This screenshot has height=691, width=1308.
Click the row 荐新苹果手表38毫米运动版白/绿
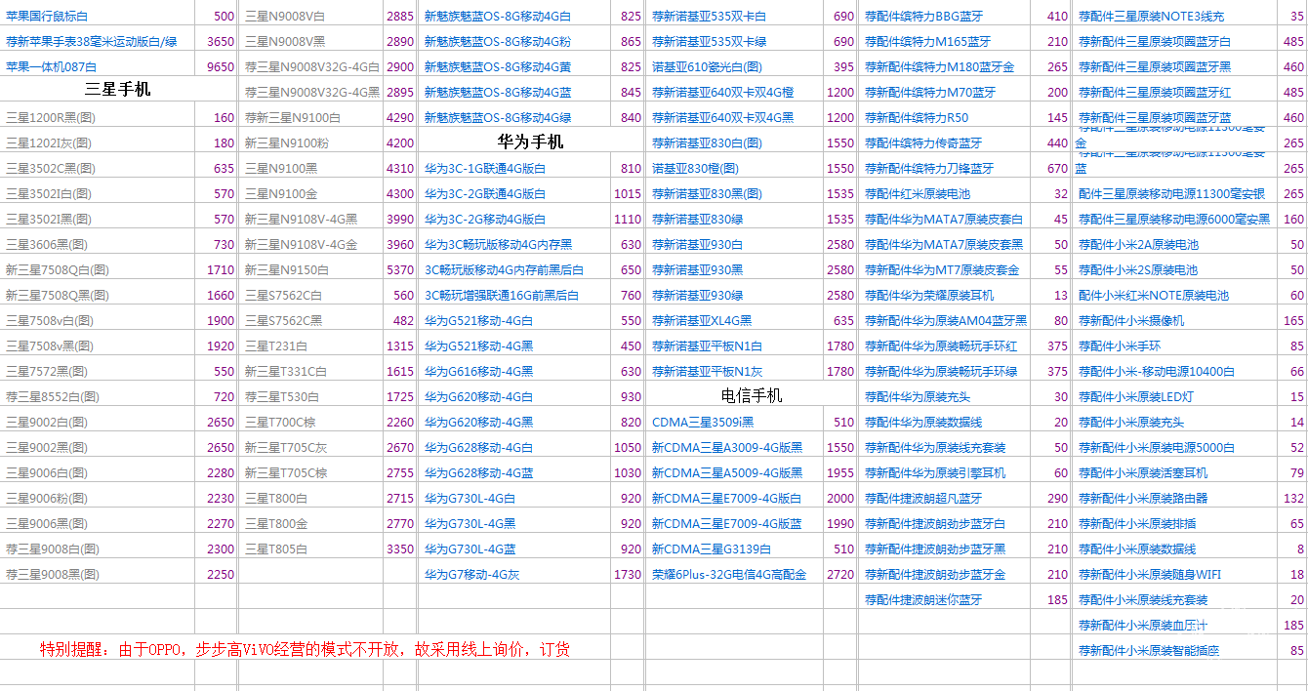pos(92,41)
